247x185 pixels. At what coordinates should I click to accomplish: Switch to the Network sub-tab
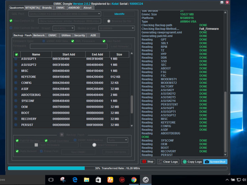[x=39, y=35]
